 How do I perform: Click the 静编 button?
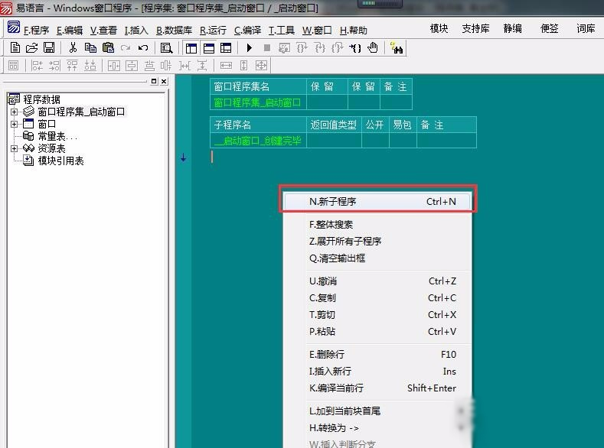click(x=512, y=28)
